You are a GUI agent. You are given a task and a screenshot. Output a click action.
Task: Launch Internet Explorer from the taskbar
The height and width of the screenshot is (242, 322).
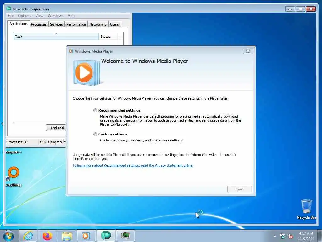pos(28,236)
